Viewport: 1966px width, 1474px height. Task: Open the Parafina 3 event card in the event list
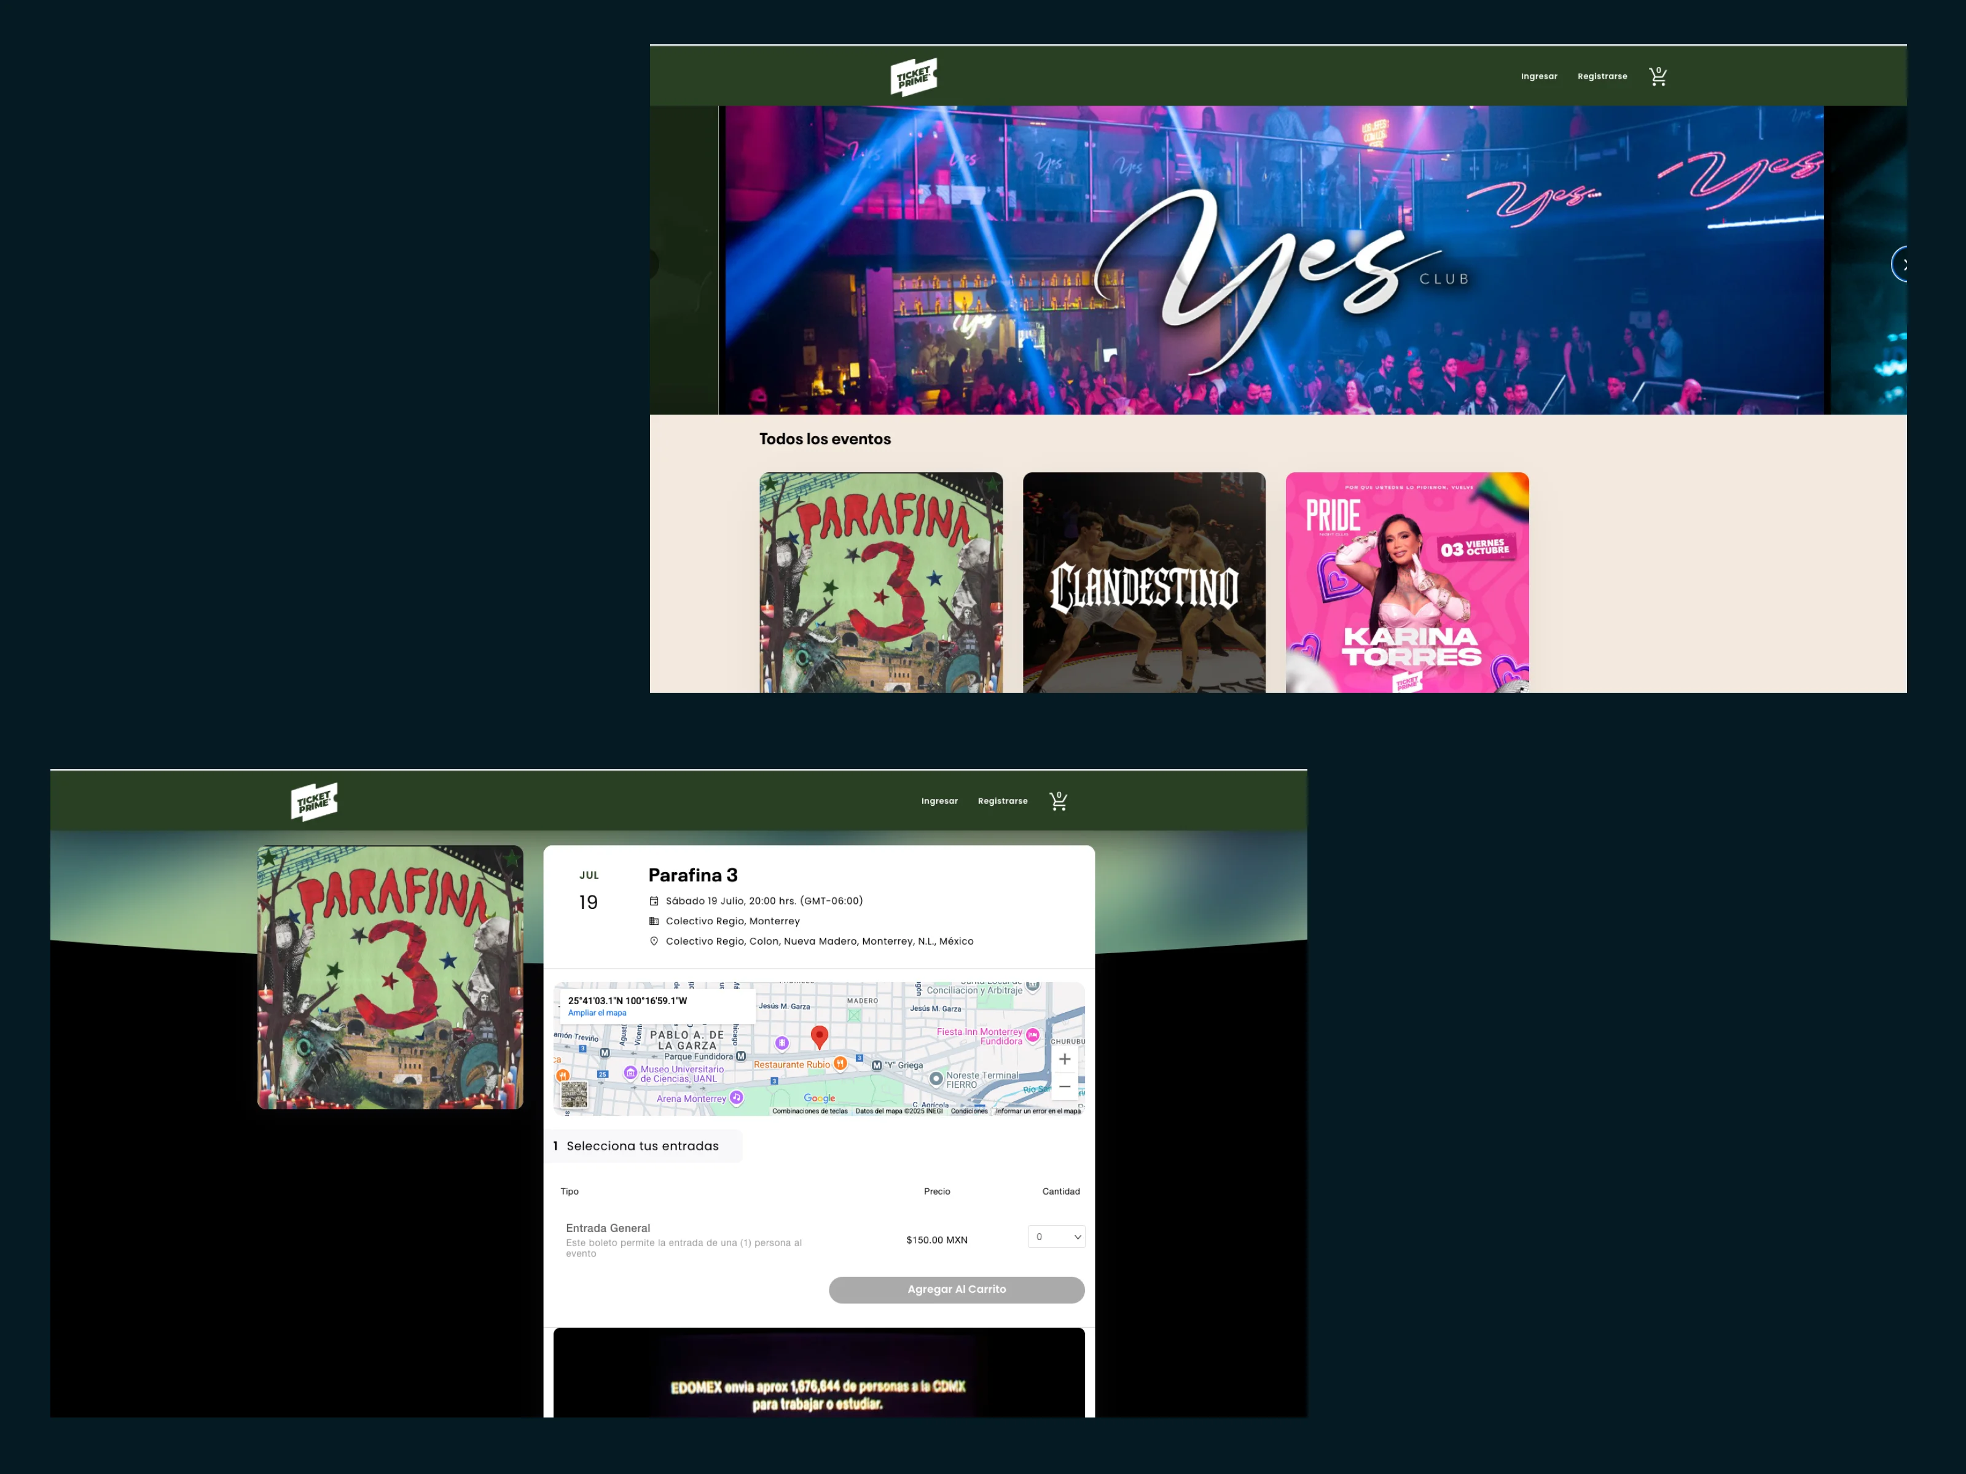[x=881, y=582]
